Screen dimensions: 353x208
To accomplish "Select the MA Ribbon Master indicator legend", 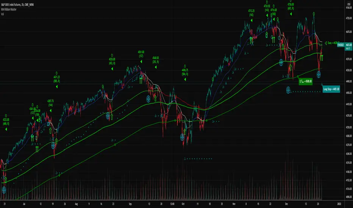I will tap(9, 9).
